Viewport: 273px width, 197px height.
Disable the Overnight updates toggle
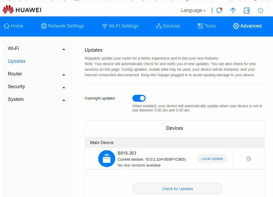139,98
